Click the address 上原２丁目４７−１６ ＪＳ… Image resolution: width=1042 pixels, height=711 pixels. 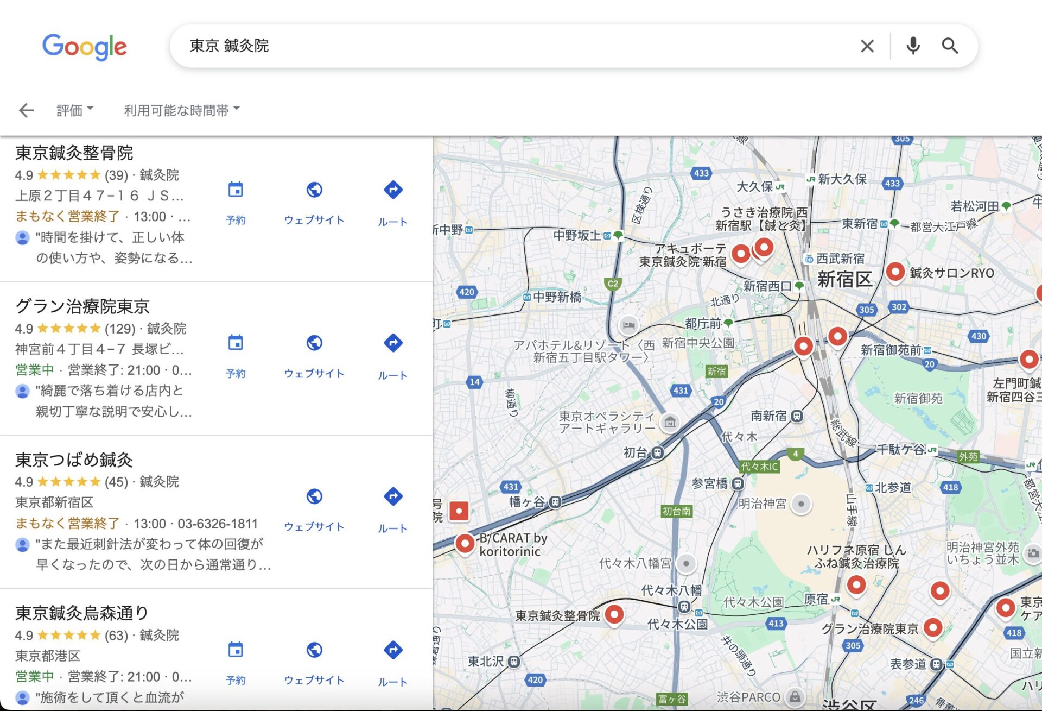click(100, 196)
